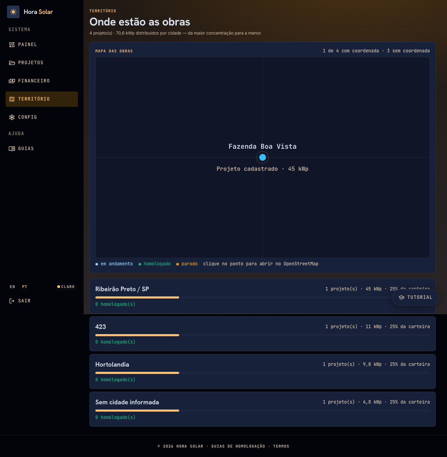Click the Fazenda Boa Vista label
The height and width of the screenshot is (457, 447).
(x=263, y=147)
